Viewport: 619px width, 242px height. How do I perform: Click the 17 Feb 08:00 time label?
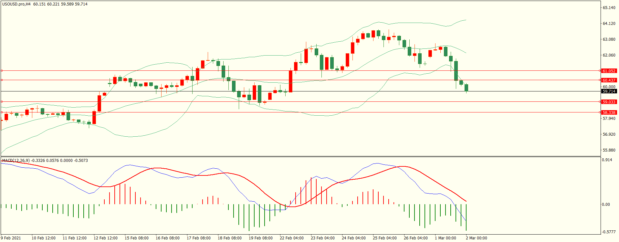coord(199,238)
